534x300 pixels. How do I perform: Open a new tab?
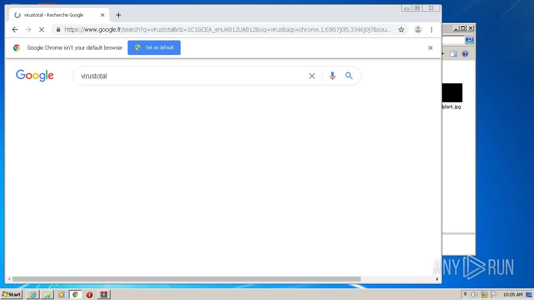(118, 15)
